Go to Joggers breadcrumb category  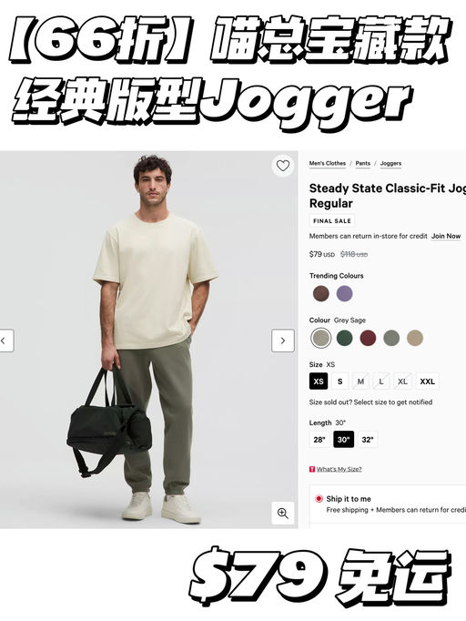point(390,164)
